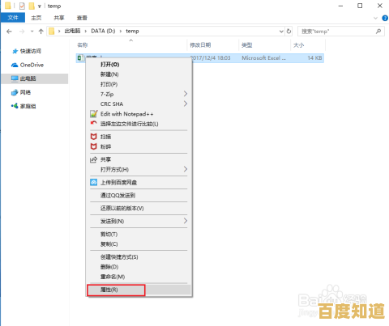
Task: Expand the CRC SHA submenu
Action: pyautogui.click(x=139, y=104)
